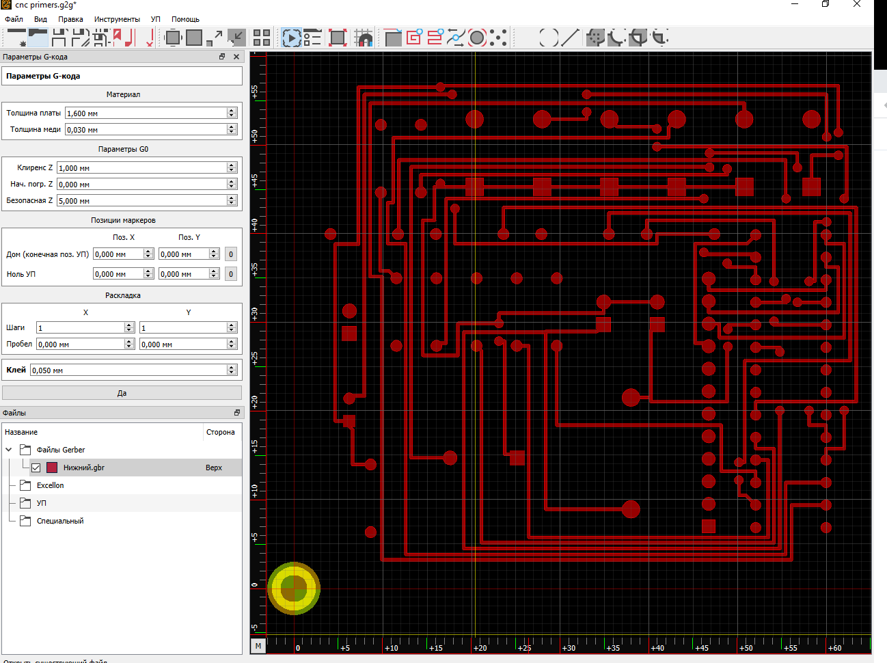Click the Ноль УП Поз. Y stepper arrows
Screen dimensions: 887x663
pos(214,274)
